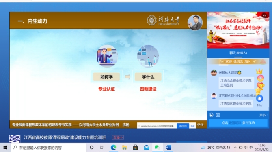Click the heart trophy gift icon
Viewport: 272px width, 152px height.
(x=260, y=86)
